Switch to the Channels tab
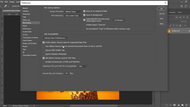 pyautogui.click(x=172, y=12)
